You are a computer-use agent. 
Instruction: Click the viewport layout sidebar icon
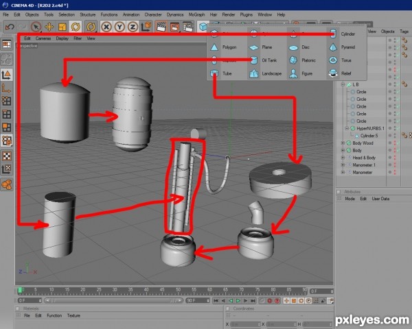click(6, 45)
